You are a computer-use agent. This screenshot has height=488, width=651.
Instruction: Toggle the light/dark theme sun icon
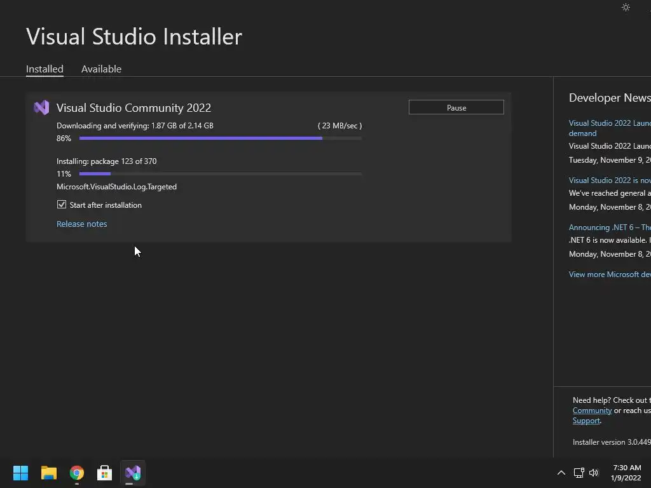(626, 8)
